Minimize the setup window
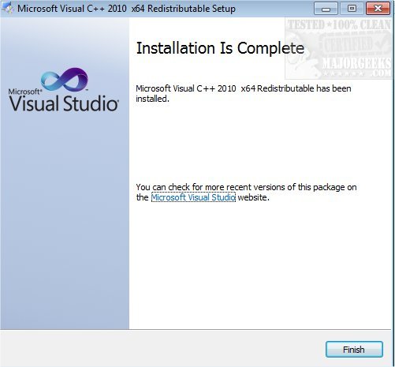This screenshot has width=395, height=367. (326, 9)
